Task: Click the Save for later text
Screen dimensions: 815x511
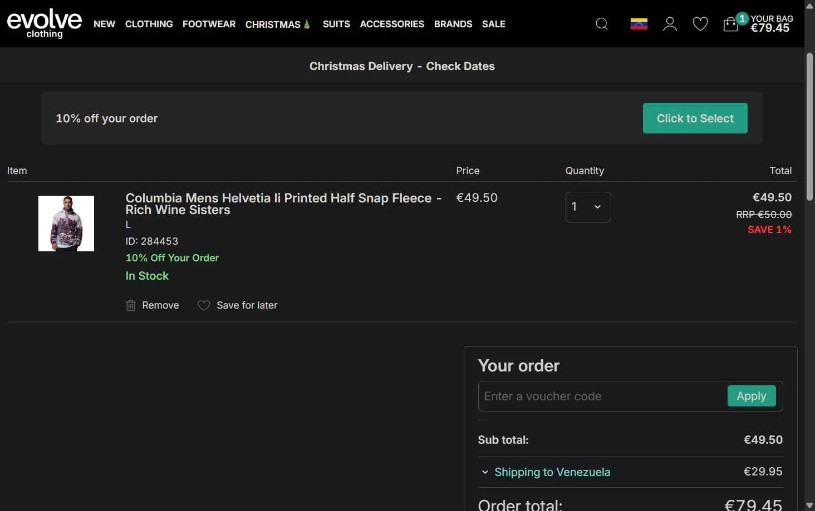Action: pyautogui.click(x=247, y=305)
